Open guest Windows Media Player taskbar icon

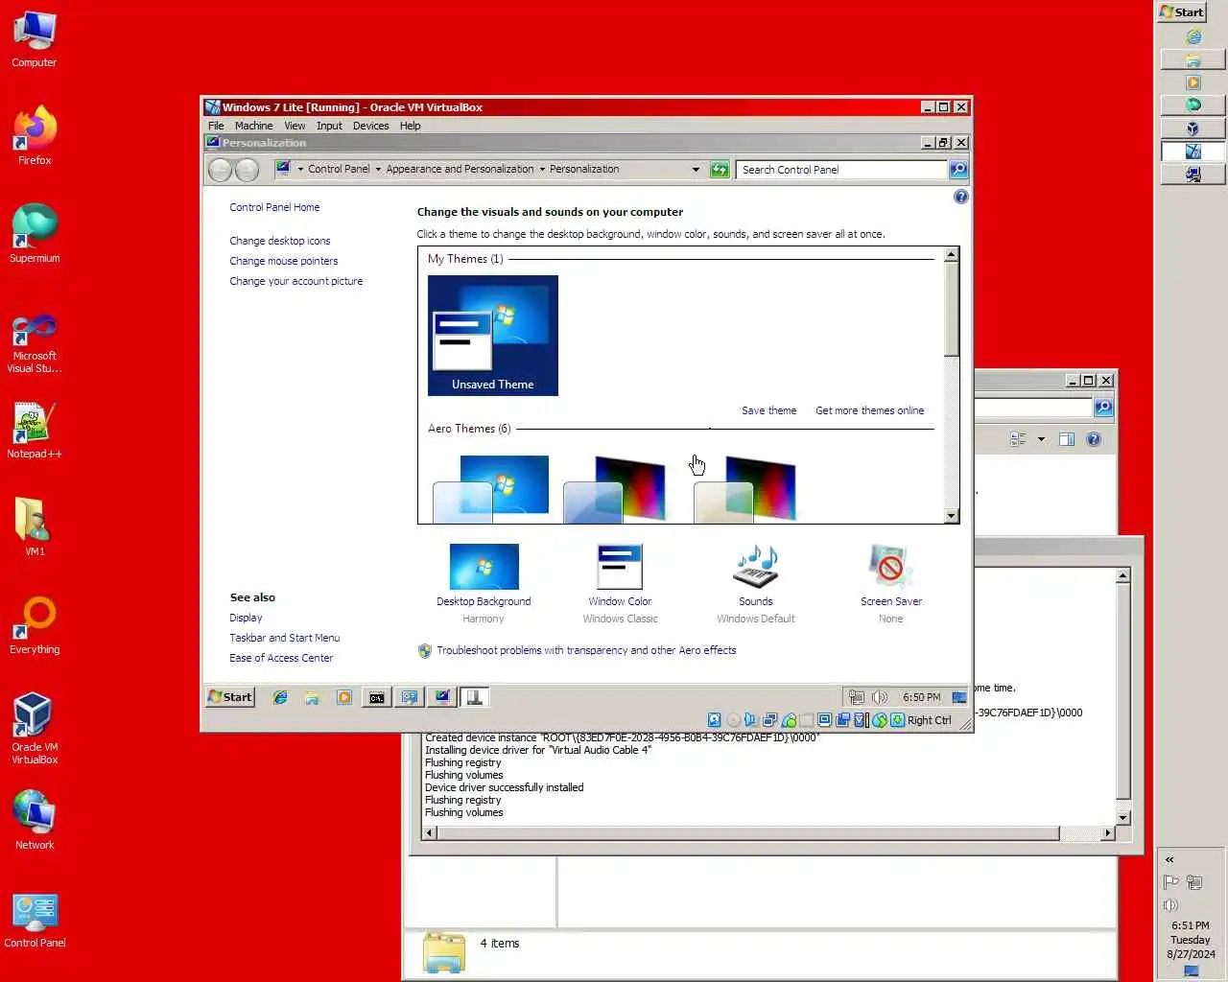pyautogui.click(x=344, y=697)
